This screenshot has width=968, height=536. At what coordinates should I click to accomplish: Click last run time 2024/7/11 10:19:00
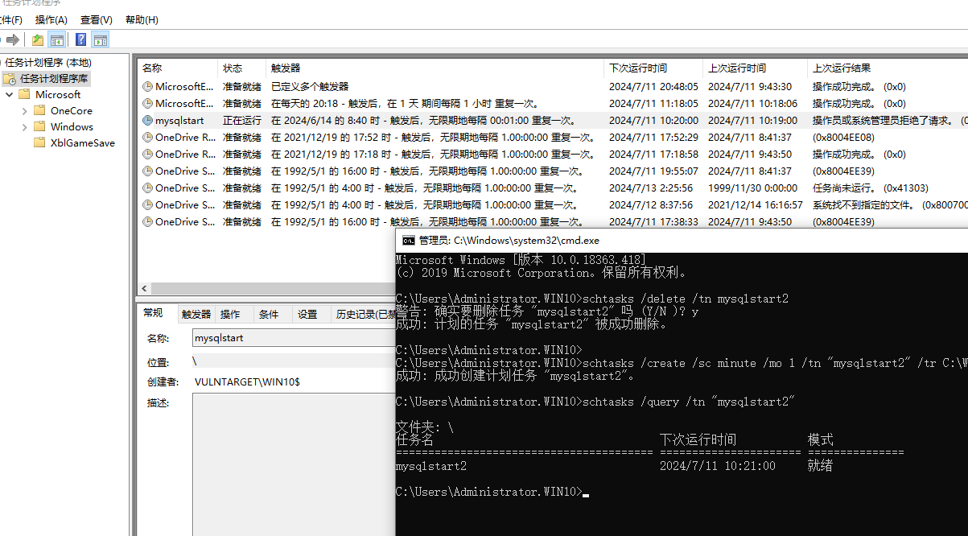coord(752,120)
